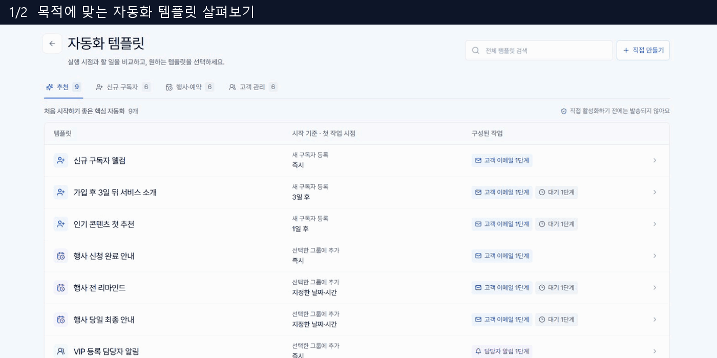The image size is (717, 358).
Task: Click the 시작 기준 · 첫 작업 시점 header
Action: click(x=324, y=133)
